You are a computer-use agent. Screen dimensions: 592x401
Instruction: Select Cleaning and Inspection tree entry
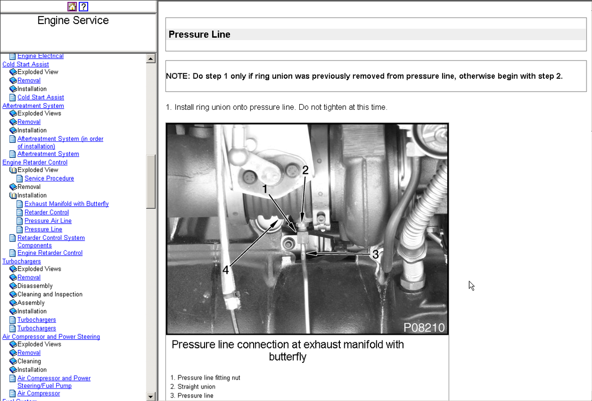pyautogui.click(x=50, y=295)
